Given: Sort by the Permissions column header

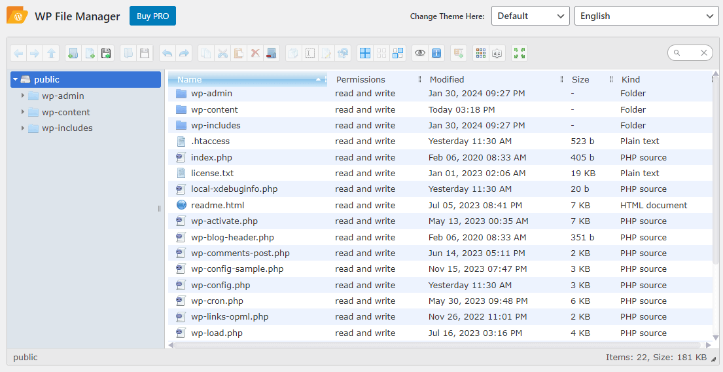Looking at the screenshot, I should tap(374, 79).
